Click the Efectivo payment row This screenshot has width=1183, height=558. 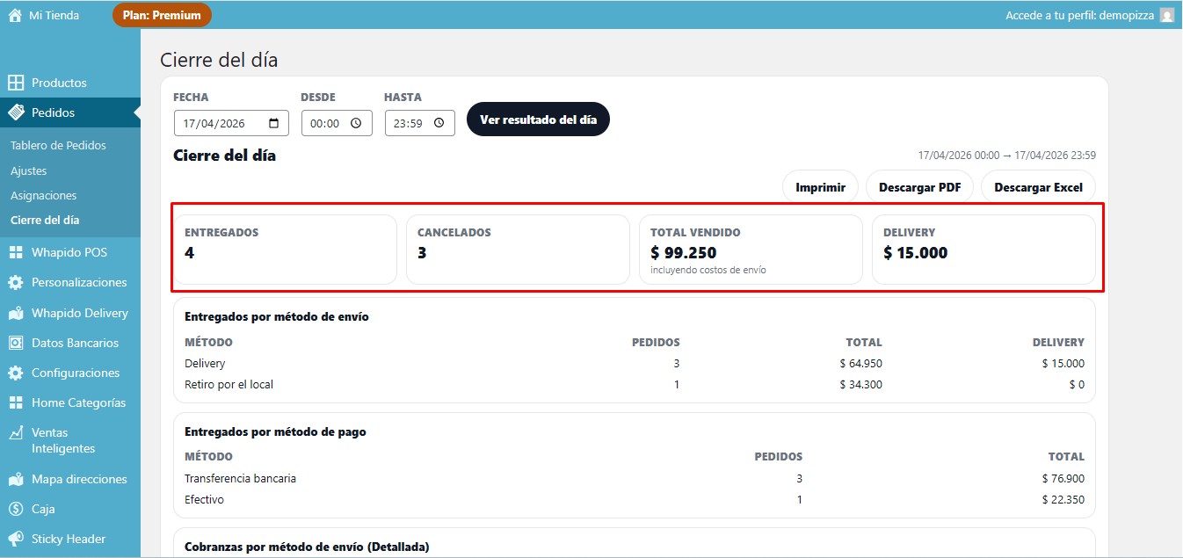click(634, 500)
